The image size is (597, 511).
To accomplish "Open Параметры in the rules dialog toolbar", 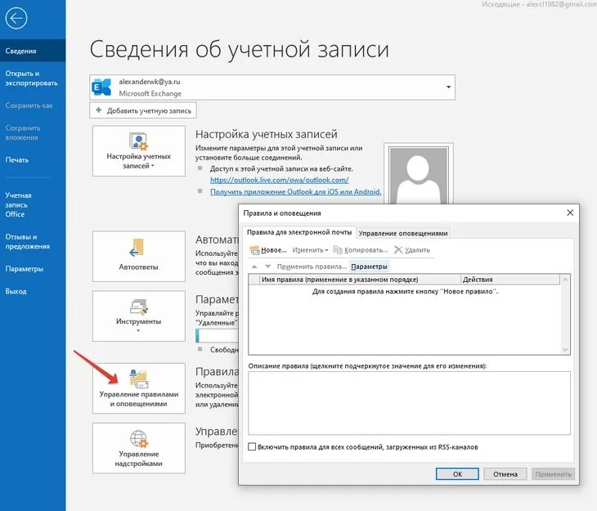I will pos(369,267).
